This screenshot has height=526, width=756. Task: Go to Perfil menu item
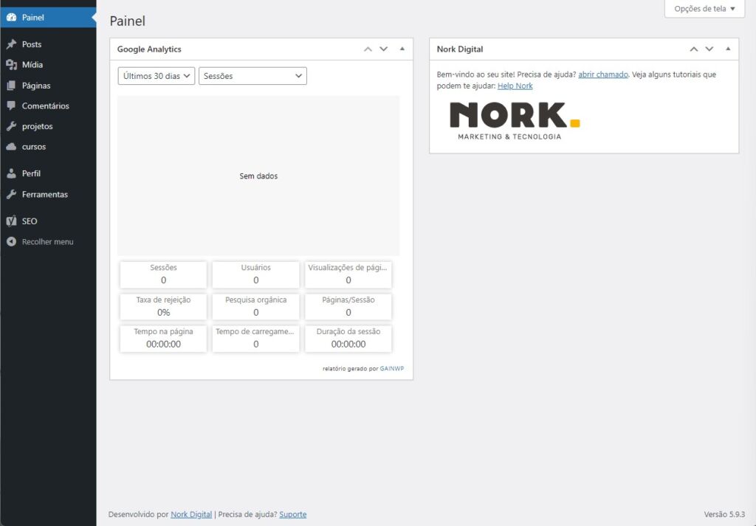48,173
